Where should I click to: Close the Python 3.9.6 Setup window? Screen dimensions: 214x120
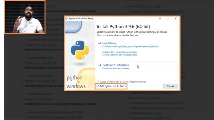(x=176, y=19)
